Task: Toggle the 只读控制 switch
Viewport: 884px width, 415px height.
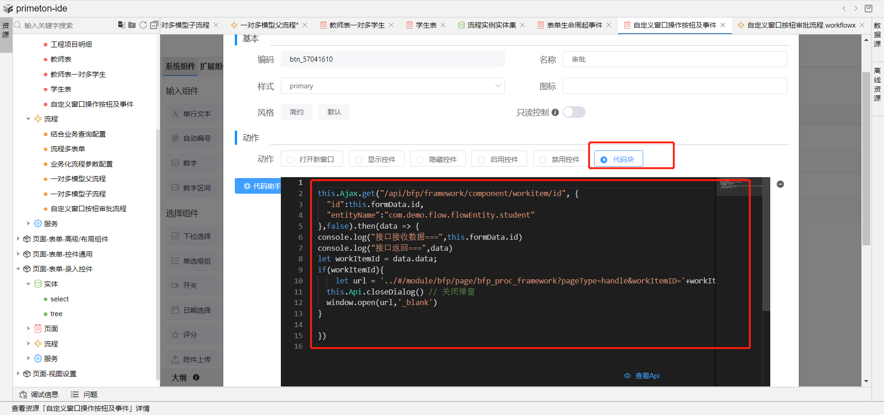Action: click(574, 112)
